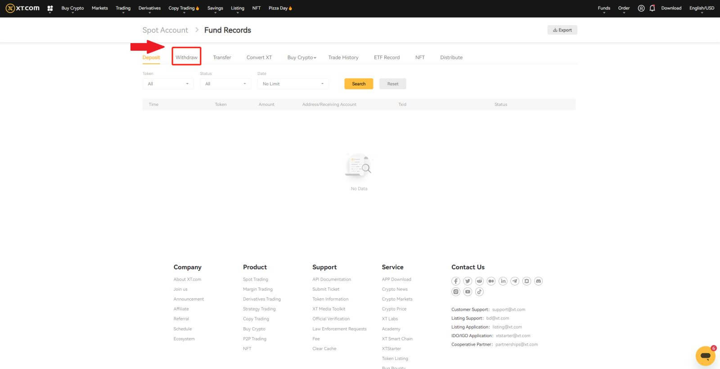
Task: Open the XT Smart Chain footer link
Action: coord(397,338)
